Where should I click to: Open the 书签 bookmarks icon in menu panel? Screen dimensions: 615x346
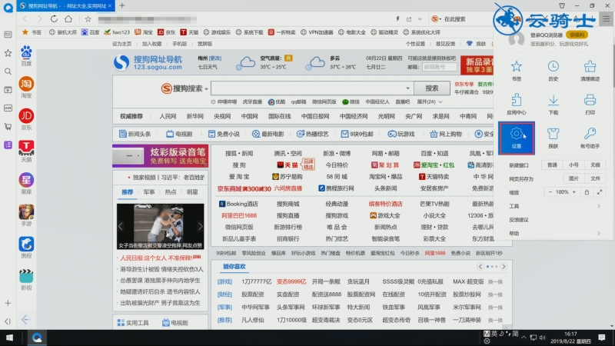click(516, 70)
